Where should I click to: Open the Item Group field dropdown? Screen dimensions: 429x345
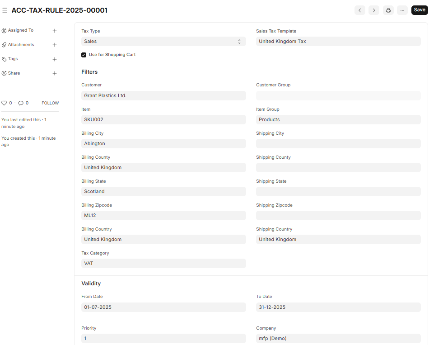[338, 120]
